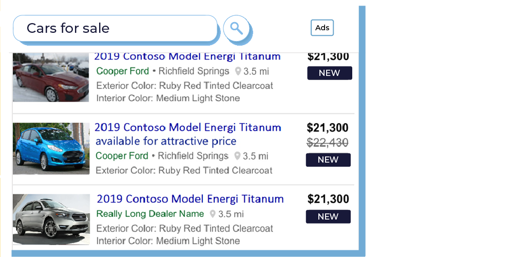Click the $21,300 price on third listing
The width and height of the screenshot is (514, 257).
[328, 199]
